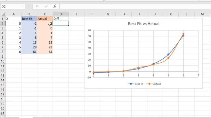Click the blue Best fit marker at x=6
Screen dimensions: 211x118
[x=183, y=36]
